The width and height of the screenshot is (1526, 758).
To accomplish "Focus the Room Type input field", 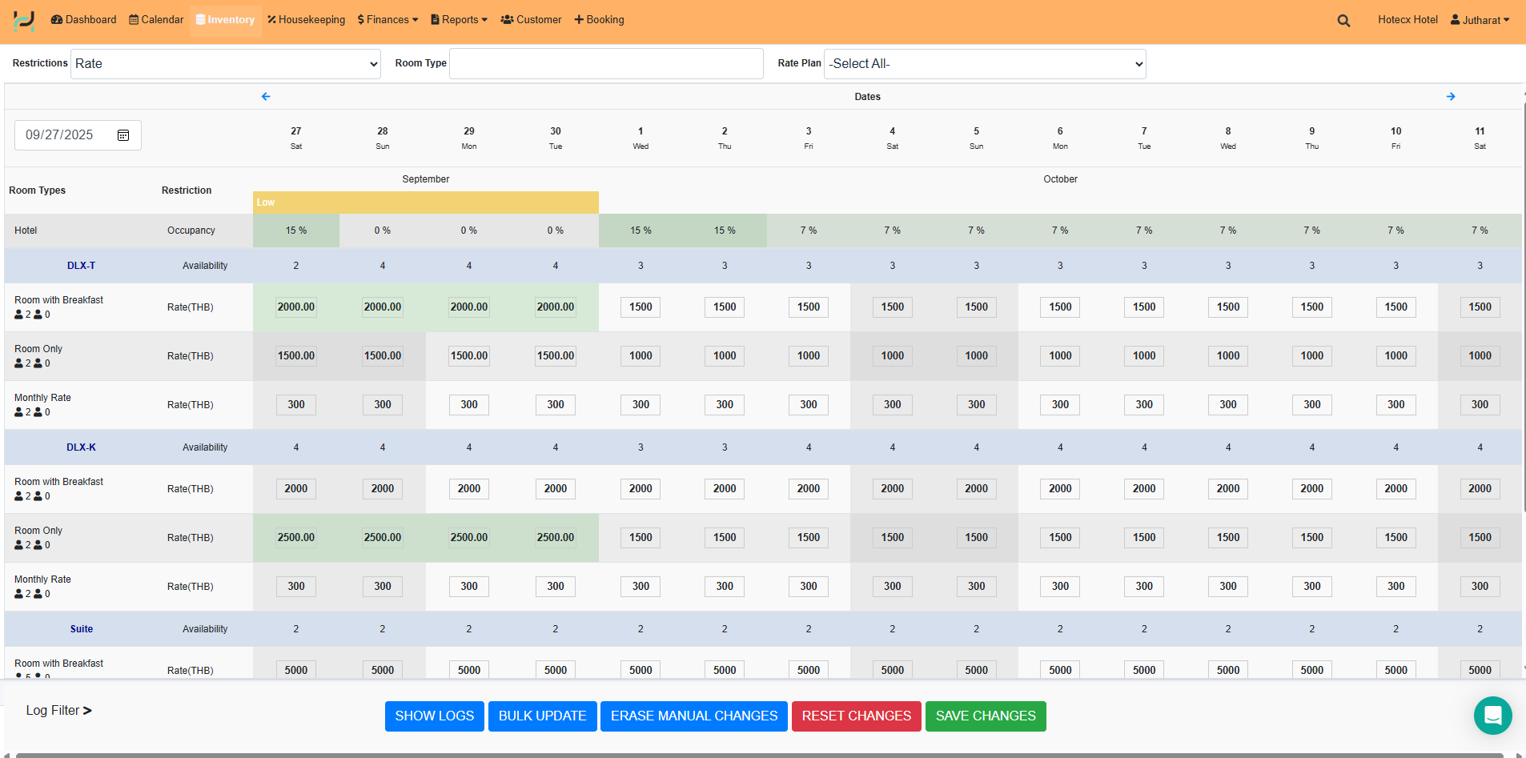I will [606, 64].
